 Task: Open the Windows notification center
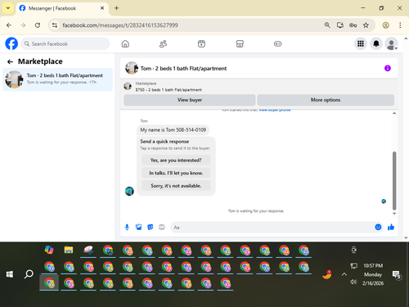(x=396, y=274)
